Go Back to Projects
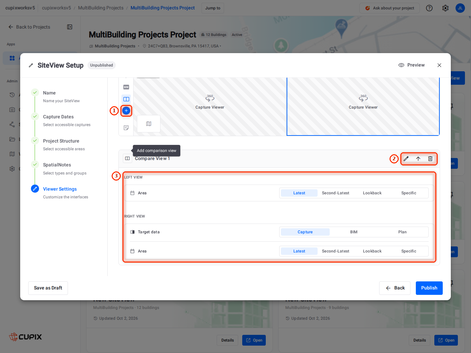The image size is (471, 353). (x=29, y=27)
